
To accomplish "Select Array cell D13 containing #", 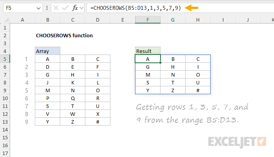I will [98, 122].
